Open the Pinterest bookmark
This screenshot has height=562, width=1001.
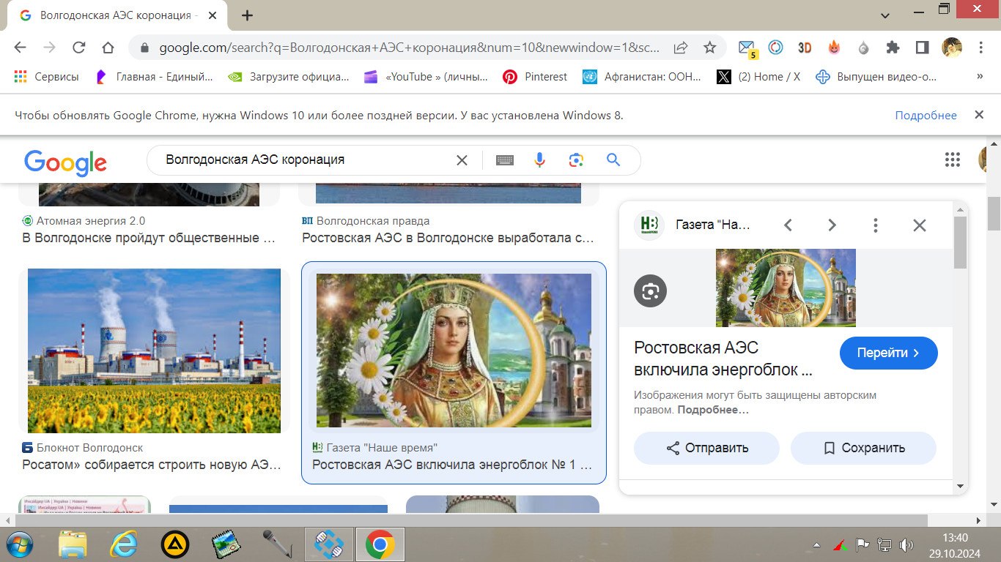(535, 76)
